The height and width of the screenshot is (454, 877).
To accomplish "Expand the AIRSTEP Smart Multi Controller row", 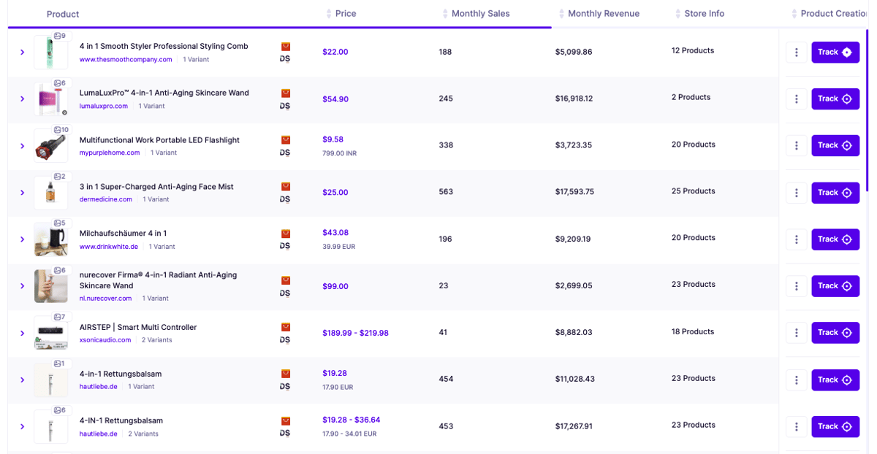I will (x=22, y=333).
